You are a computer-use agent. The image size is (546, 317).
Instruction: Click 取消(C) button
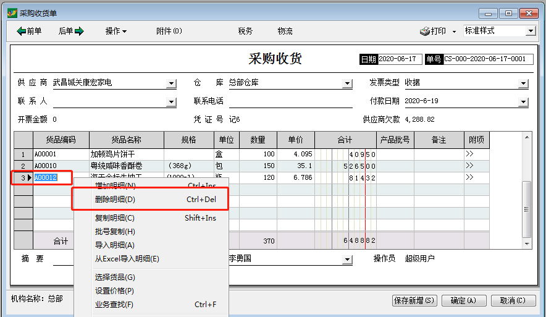513,300
